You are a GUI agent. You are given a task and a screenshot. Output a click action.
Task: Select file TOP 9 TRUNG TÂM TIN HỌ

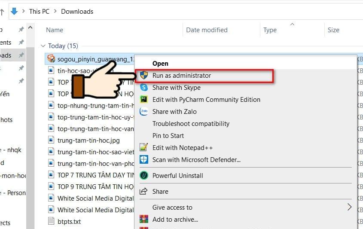[x=96, y=186]
